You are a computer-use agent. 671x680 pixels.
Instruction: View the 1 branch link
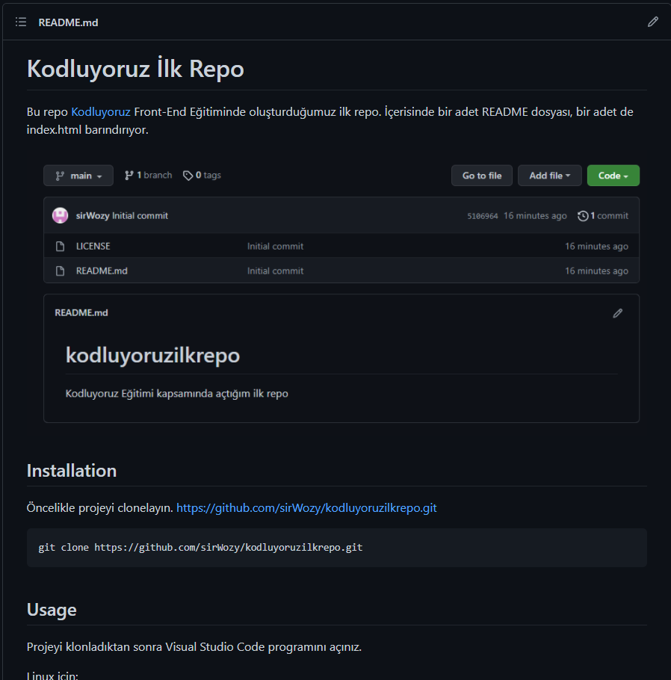pos(148,175)
